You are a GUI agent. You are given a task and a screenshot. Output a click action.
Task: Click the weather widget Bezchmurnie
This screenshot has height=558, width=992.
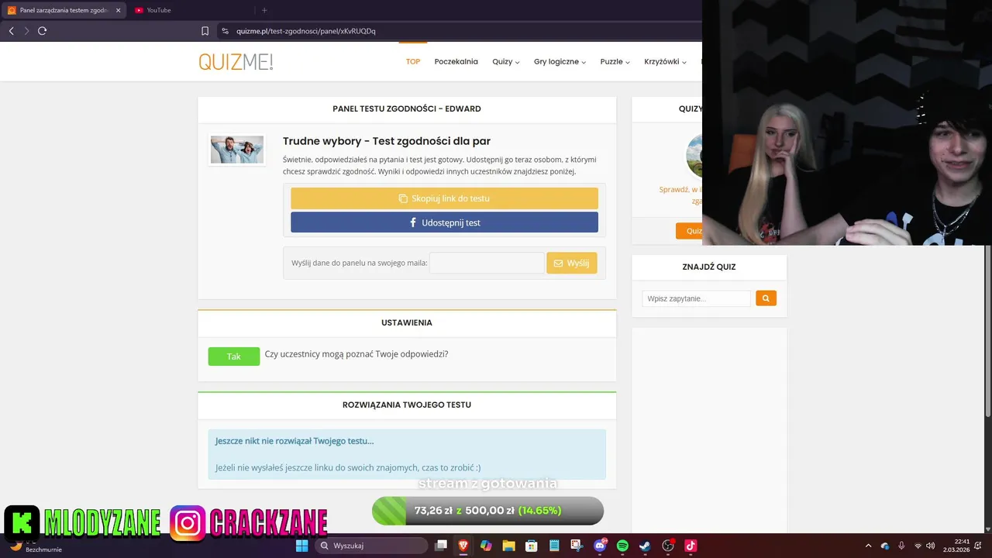point(35,546)
